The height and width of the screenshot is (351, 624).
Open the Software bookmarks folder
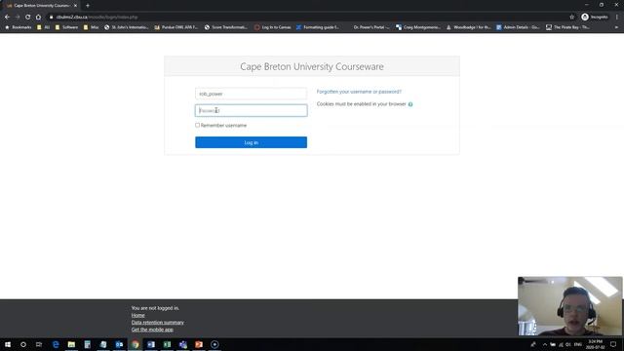click(66, 27)
